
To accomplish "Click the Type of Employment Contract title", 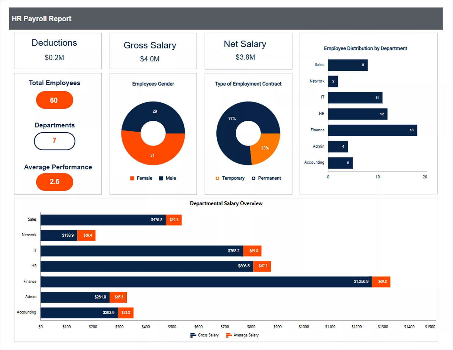I will 248,84.
